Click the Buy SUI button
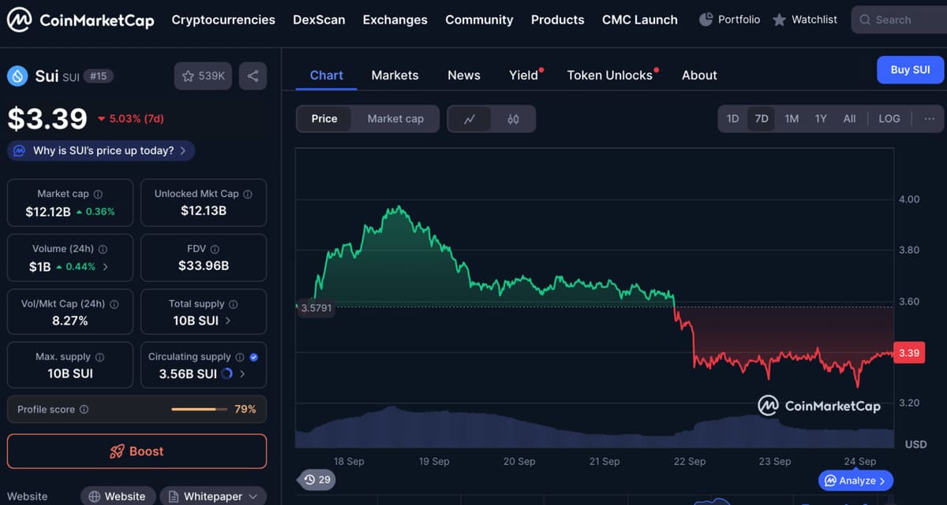Image resolution: width=947 pixels, height=505 pixels. [910, 69]
